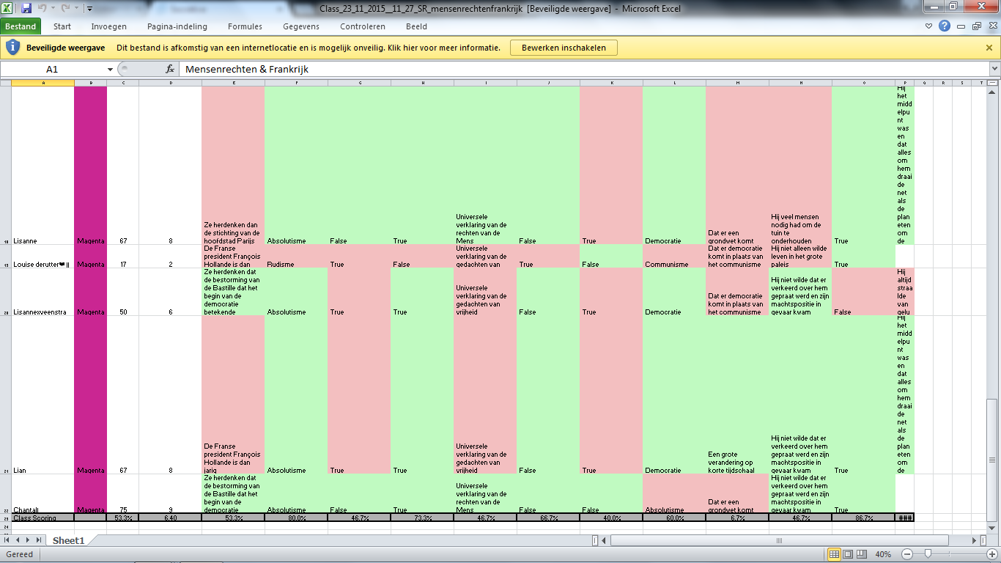Screen dimensions: 1001x563
Task: Open the Pagina-indeling ribbon tab
Action: [x=177, y=27]
